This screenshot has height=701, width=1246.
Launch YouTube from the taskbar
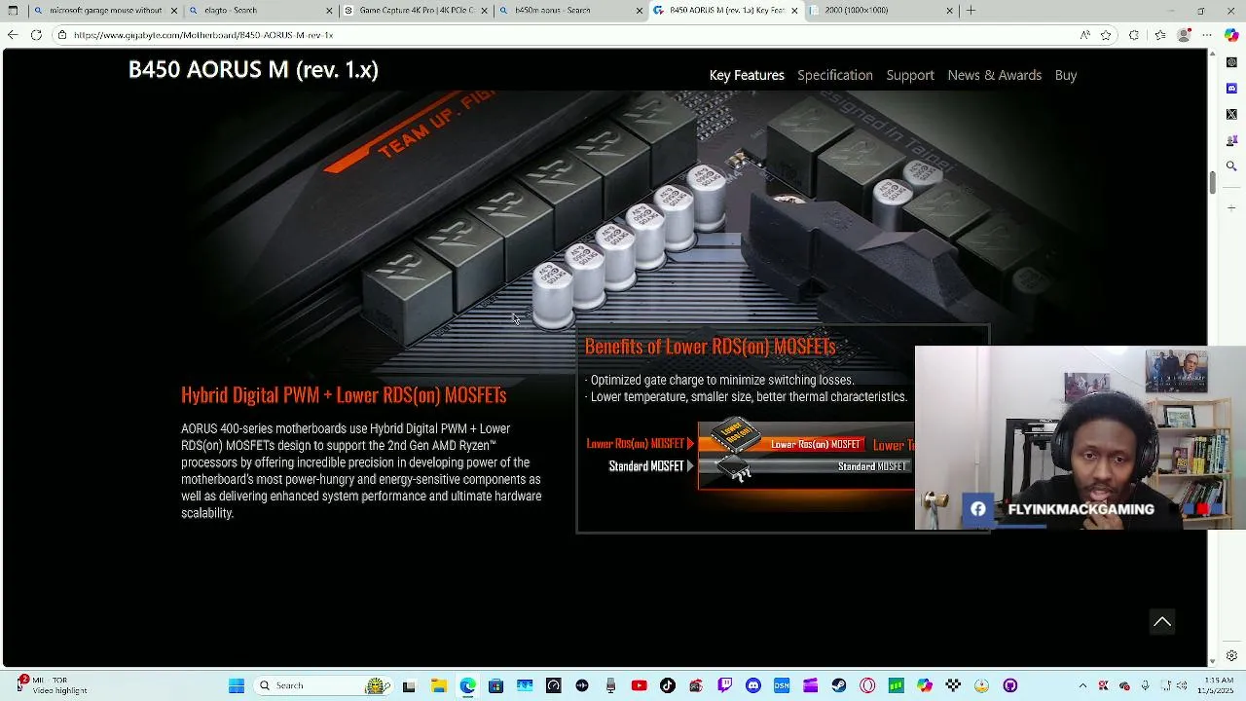639,685
